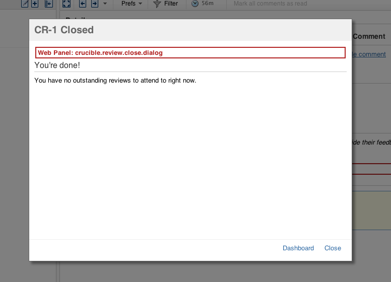Viewport: 391px width, 282px height.
Task: Toggle the full screen expand icon
Action: coord(66,4)
